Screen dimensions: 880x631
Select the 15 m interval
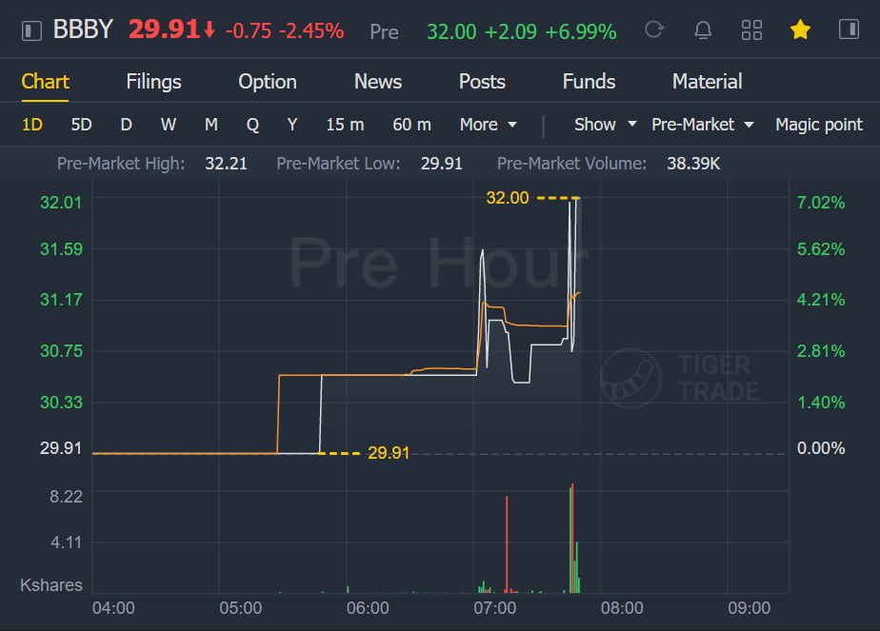click(345, 125)
